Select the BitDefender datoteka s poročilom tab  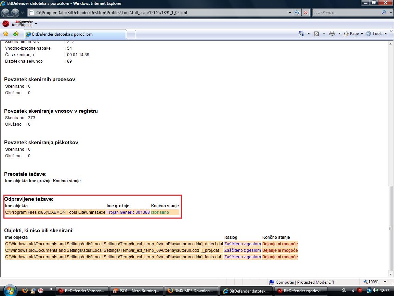click(x=75, y=34)
